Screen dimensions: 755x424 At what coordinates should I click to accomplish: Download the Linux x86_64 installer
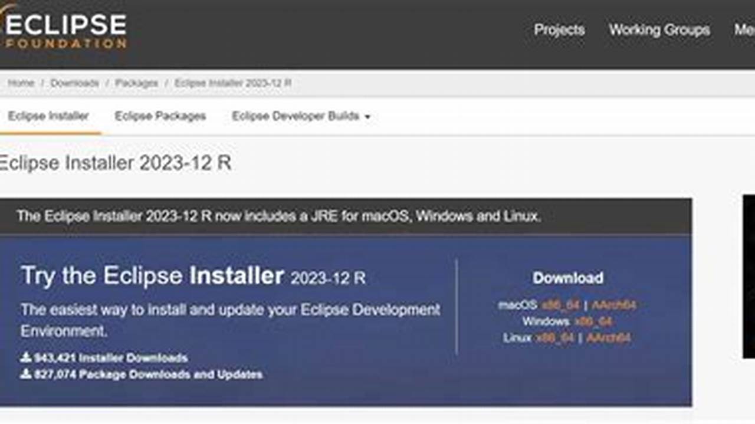click(554, 338)
